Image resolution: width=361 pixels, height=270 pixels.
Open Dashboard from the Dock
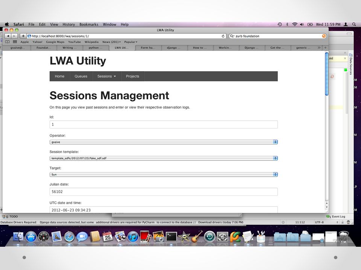point(44,237)
